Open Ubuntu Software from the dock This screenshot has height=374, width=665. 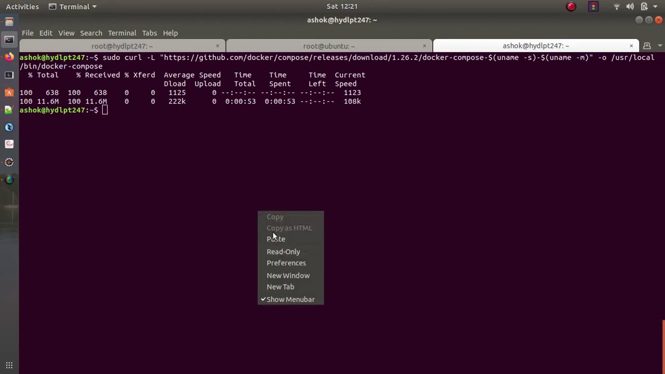[9, 92]
